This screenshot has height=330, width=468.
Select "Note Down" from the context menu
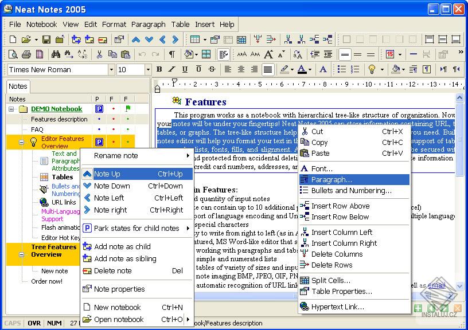point(112,186)
